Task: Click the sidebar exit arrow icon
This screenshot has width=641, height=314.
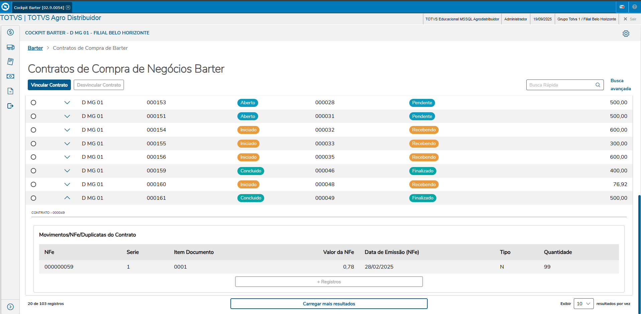Action: tap(10, 106)
